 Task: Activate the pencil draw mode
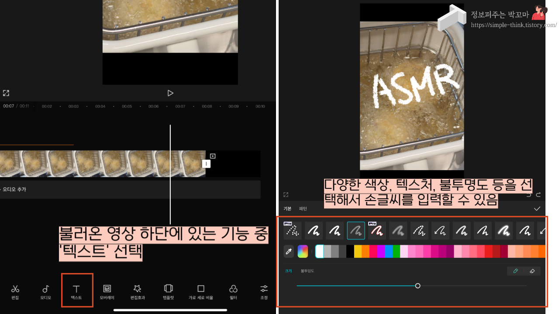[515, 271]
